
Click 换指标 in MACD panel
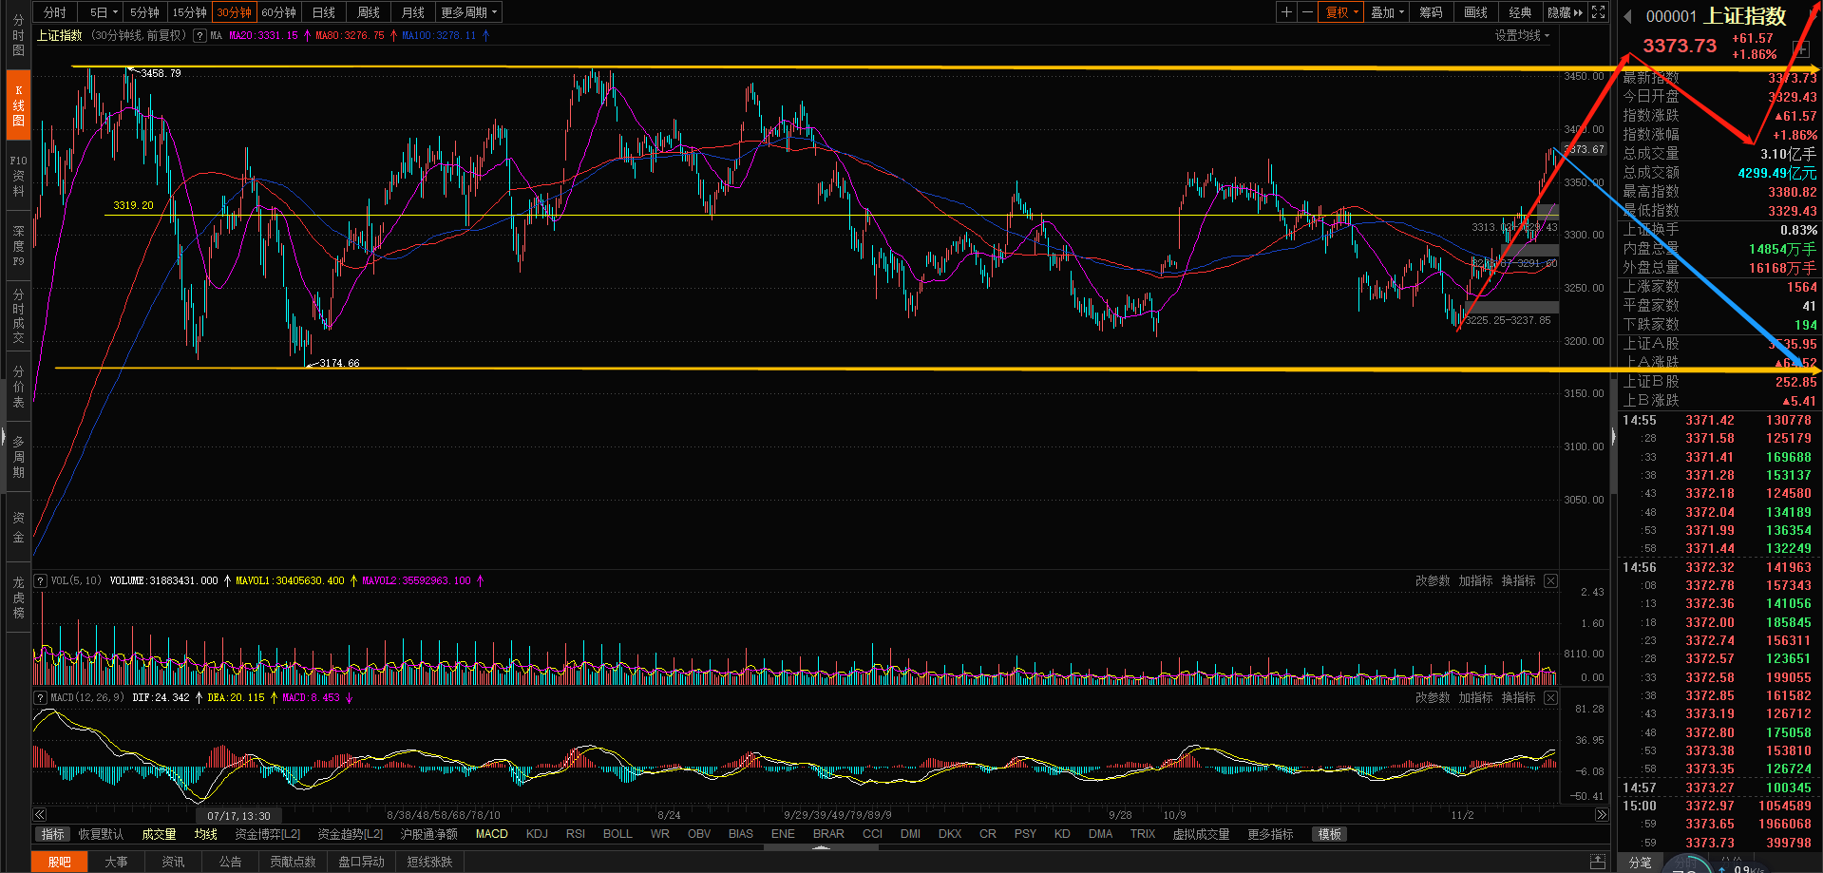pos(1518,697)
